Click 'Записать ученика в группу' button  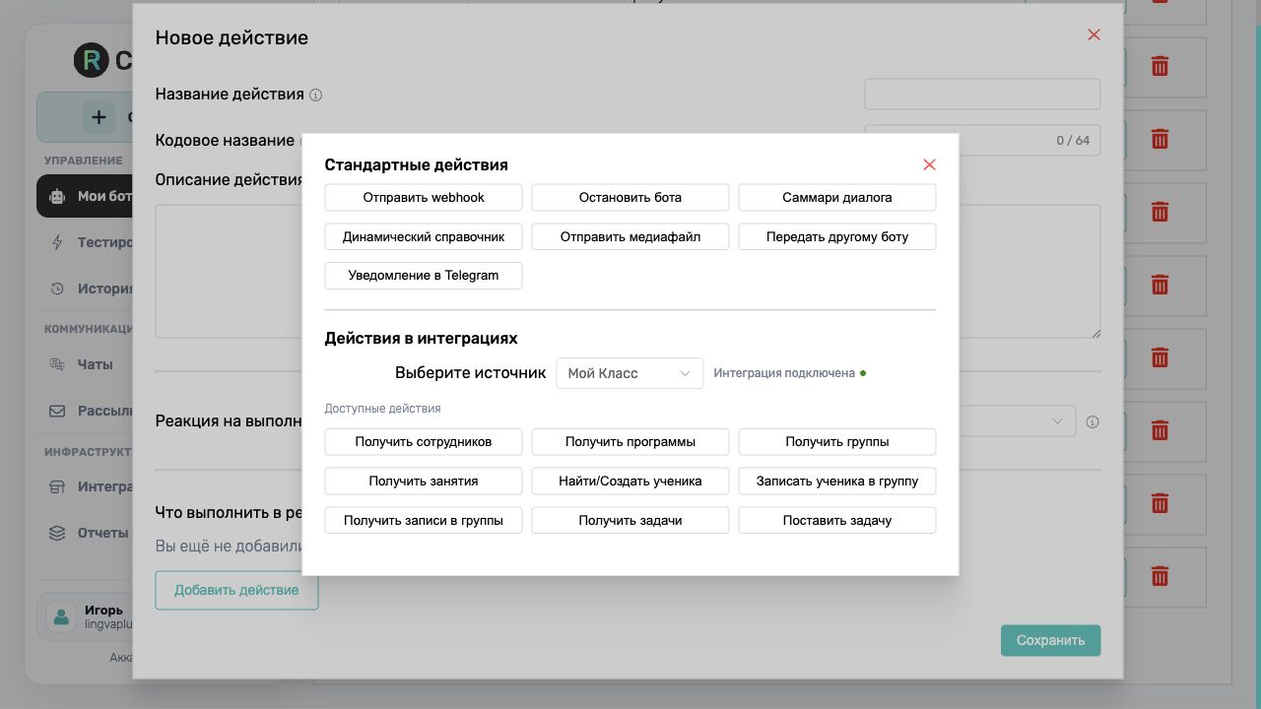[x=837, y=481]
